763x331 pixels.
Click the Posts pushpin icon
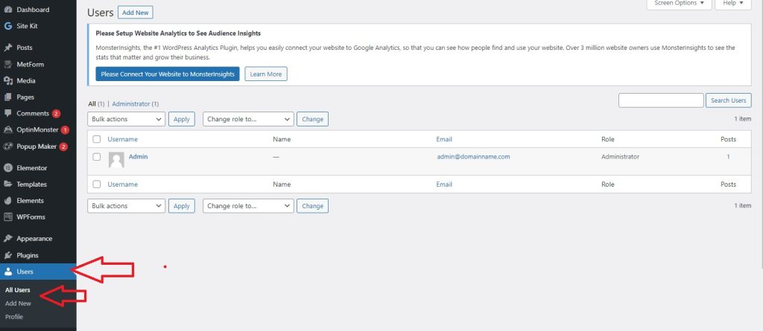[7, 48]
